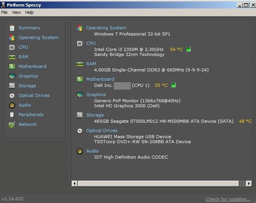Click the horizontal scrollbar thumb

[158, 183]
